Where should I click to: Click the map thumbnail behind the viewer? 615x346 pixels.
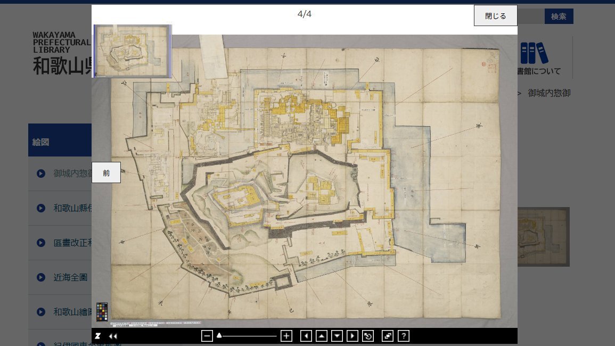coord(544,237)
